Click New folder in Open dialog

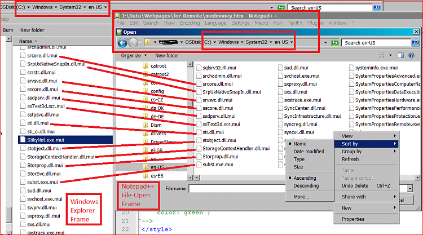pyautogui.click(x=167, y=56)
